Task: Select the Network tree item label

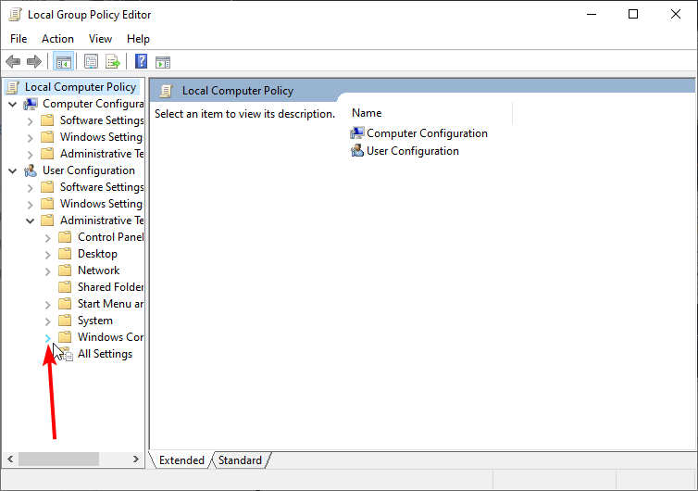Action: (98, 271)
